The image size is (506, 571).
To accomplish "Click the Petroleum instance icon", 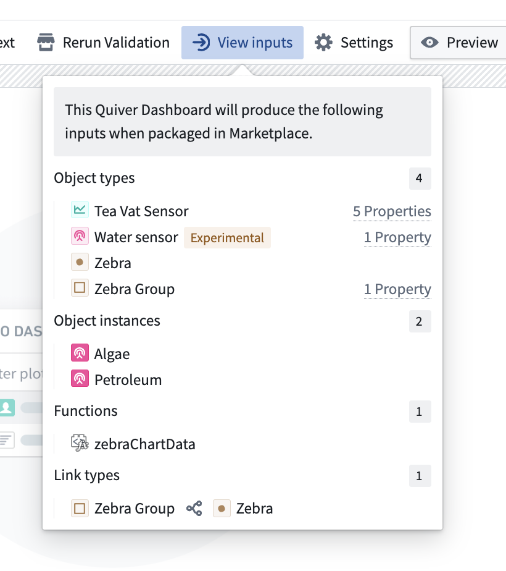I will tap(80, 378).
